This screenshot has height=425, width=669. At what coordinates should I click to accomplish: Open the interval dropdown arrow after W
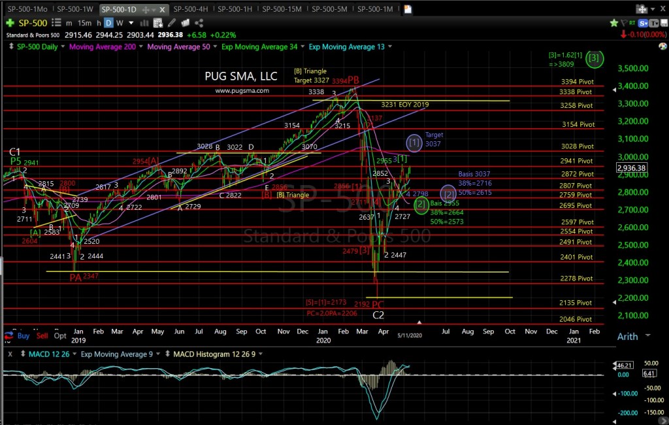(x=131, y=23)
